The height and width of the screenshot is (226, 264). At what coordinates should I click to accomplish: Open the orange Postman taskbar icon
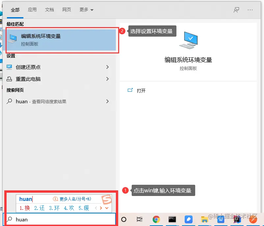(x=253, y=219)
